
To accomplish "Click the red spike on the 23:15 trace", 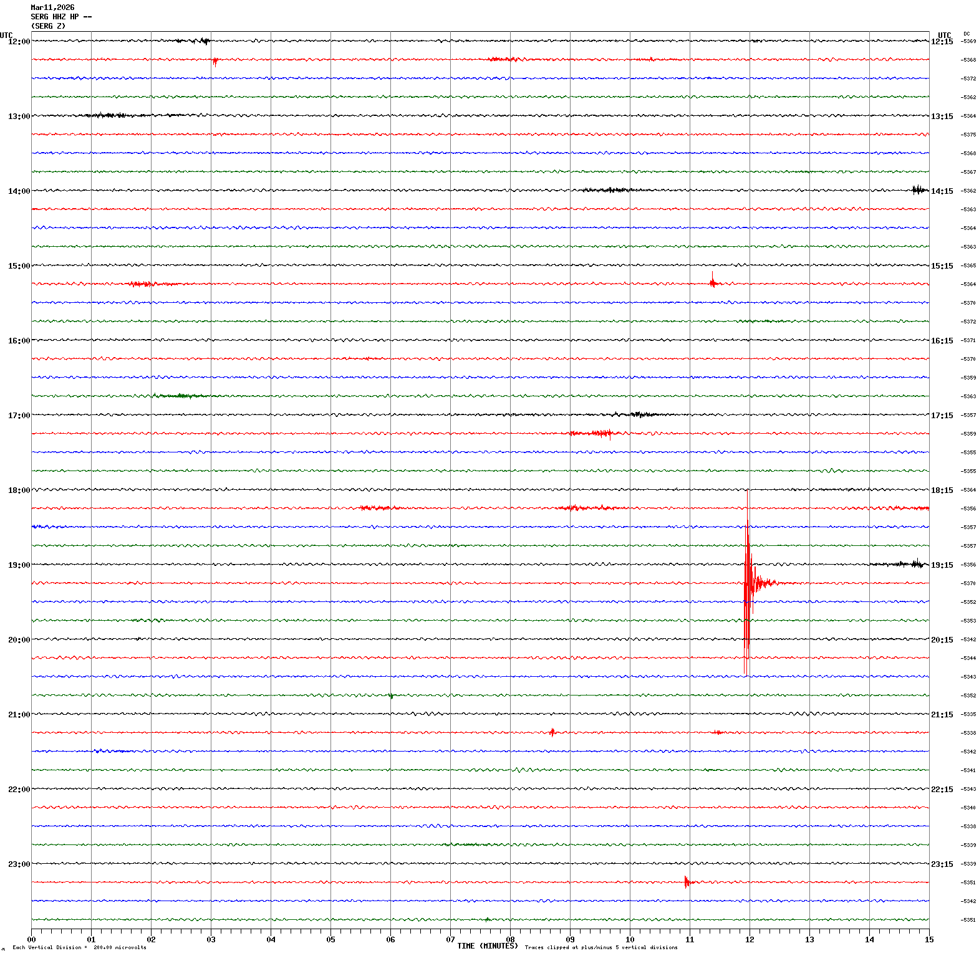I will 686,881.
